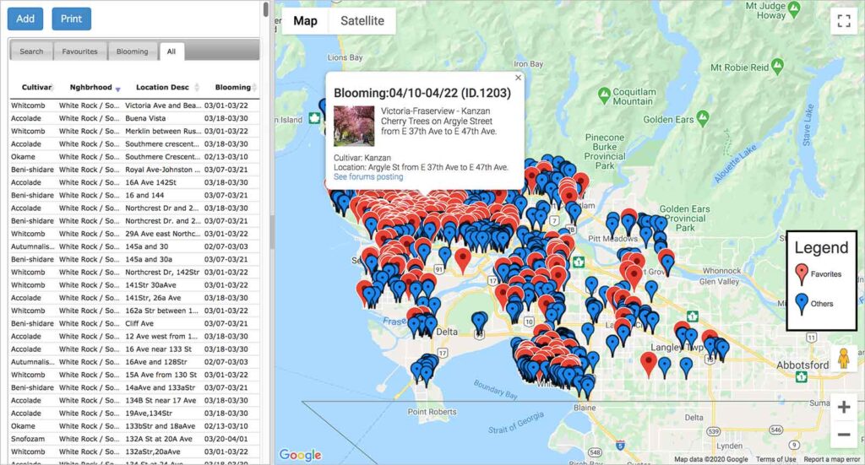The image size is (865, 465).
Task: Click the Street View pegman icon
Action: click(x=842, y=360)
